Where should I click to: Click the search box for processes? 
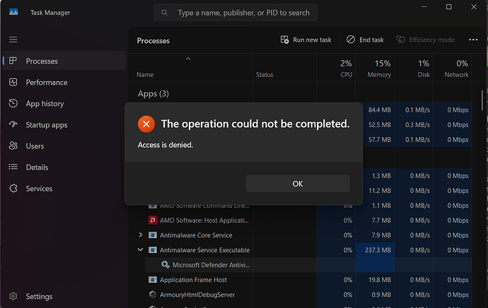(x=236, y=13)
